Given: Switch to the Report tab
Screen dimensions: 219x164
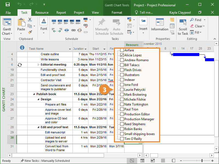Looking at the screenshot, I should 61,13.
